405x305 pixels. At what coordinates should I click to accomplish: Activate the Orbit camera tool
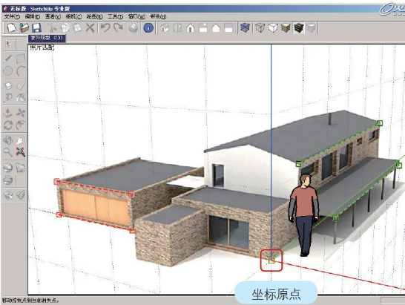tap(7, 140)
